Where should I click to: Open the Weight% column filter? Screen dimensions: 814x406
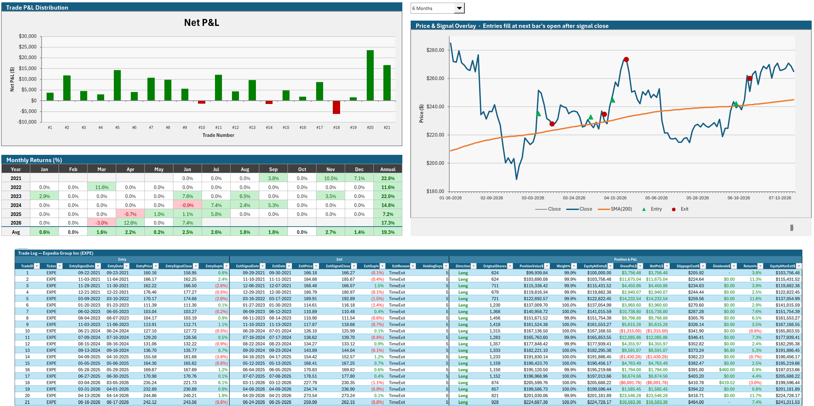coord(574,266)
